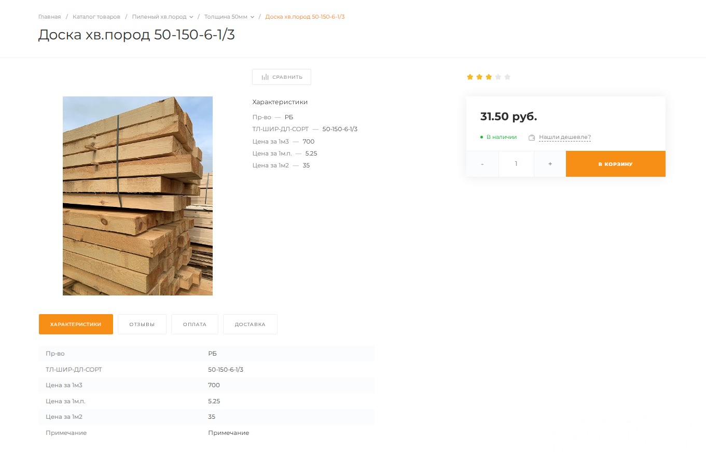The image size is (706, 452).
Task: Expand 'Толщина 50мм' breadcrumb dropdown
Action: point(253,17)
